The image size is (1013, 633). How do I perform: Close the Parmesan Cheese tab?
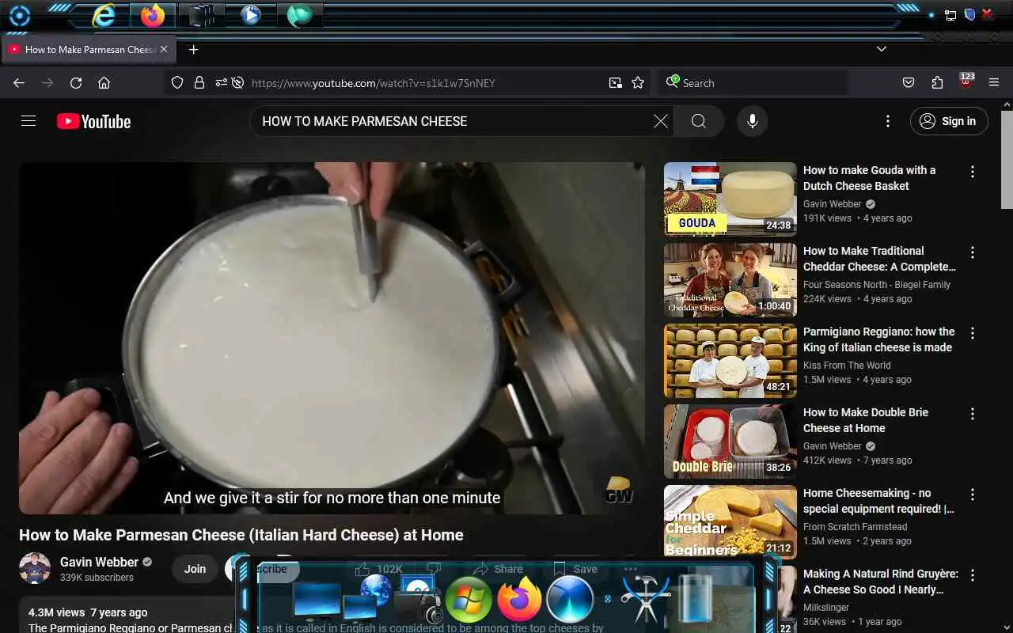tap(164, 49)
